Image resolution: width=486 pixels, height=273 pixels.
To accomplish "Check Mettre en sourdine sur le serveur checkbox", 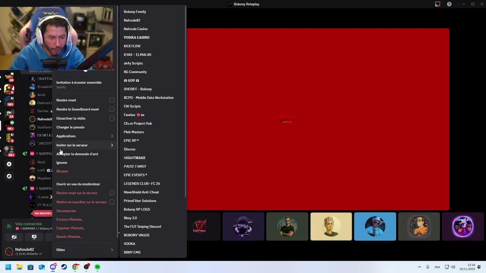I will coord(112,202).
